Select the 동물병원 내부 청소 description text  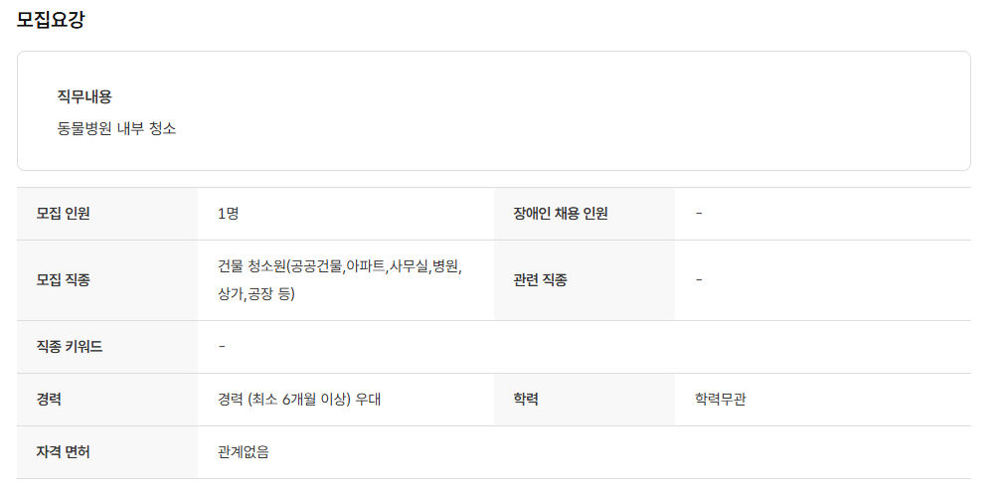[116, 128]
